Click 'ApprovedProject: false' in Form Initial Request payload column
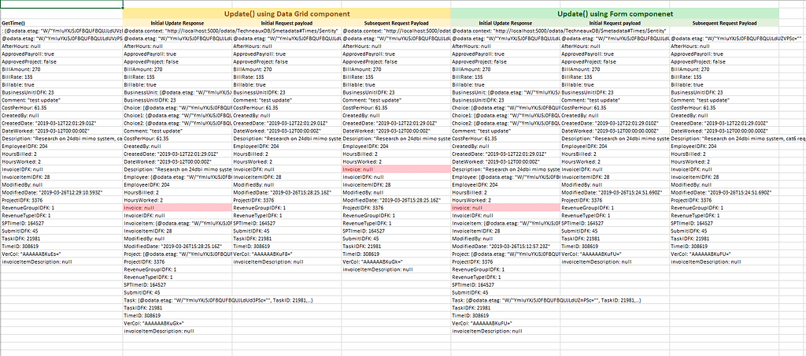806x356 pixels. 615,61
